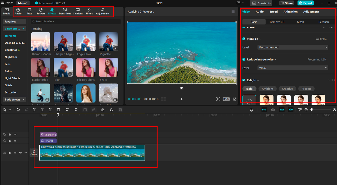Open the Mask tab
Viewport: 337px width, 185px height.
click(x=300, y=22)
